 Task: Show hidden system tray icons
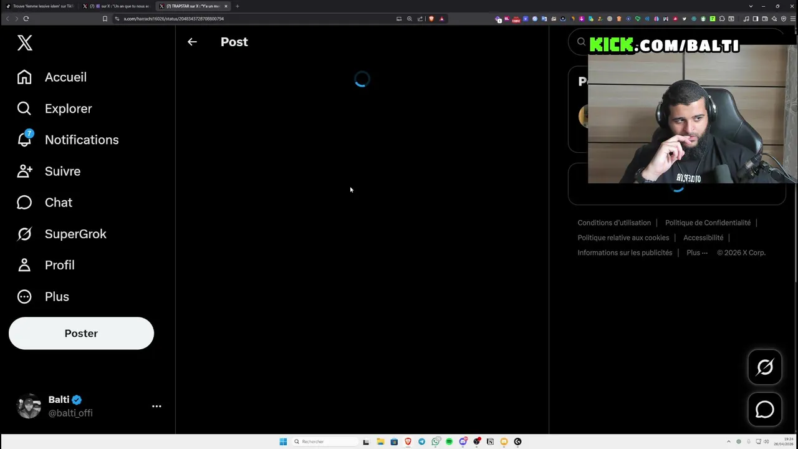click(728, 442)
